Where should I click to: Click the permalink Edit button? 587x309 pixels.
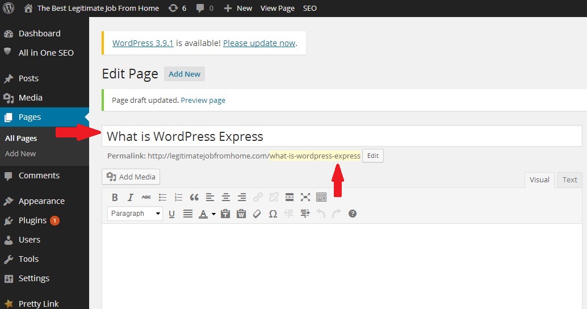point(373,156)
